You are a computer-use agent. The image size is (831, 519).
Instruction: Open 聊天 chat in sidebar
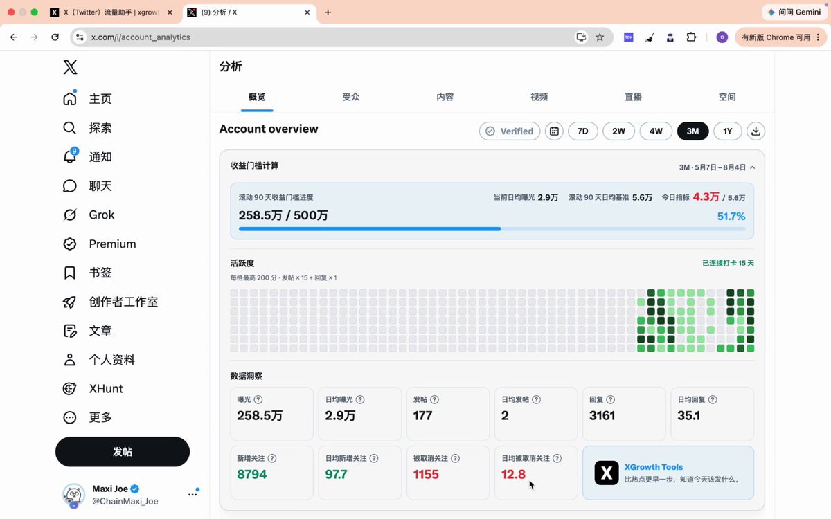87,186
